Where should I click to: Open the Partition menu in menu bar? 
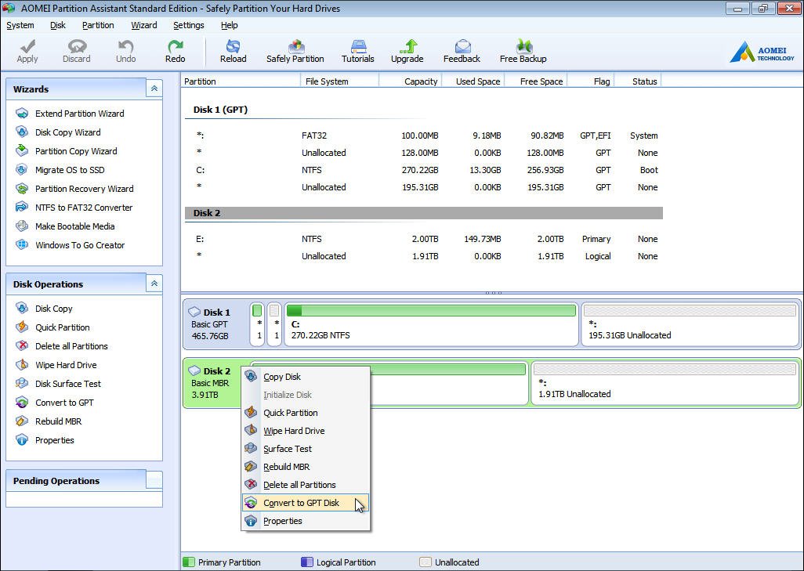tap(98, 25)
